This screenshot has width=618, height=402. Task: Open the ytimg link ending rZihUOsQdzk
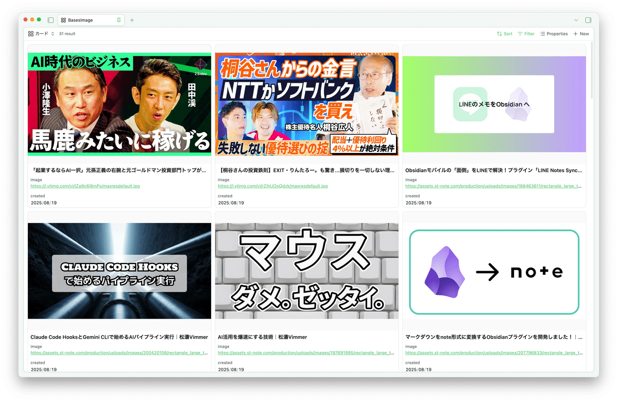273,186
